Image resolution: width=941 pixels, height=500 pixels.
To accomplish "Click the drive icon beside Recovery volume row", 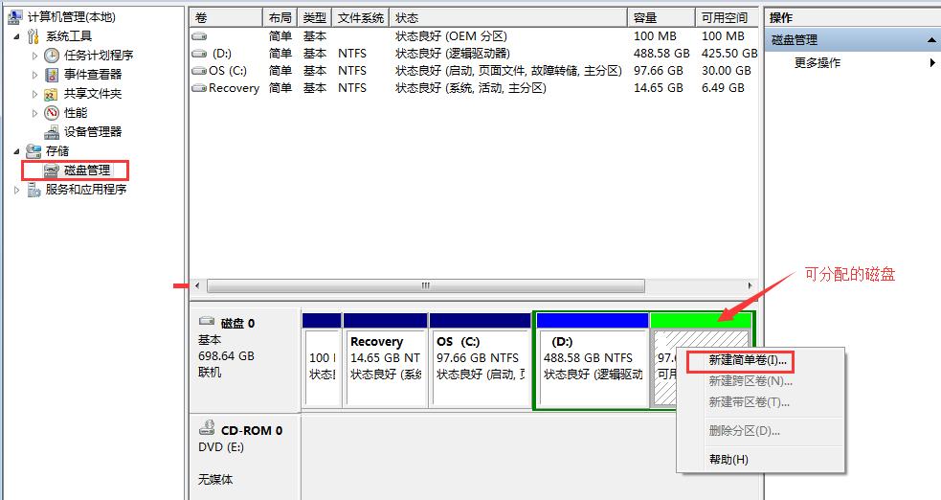I will 199,88.
